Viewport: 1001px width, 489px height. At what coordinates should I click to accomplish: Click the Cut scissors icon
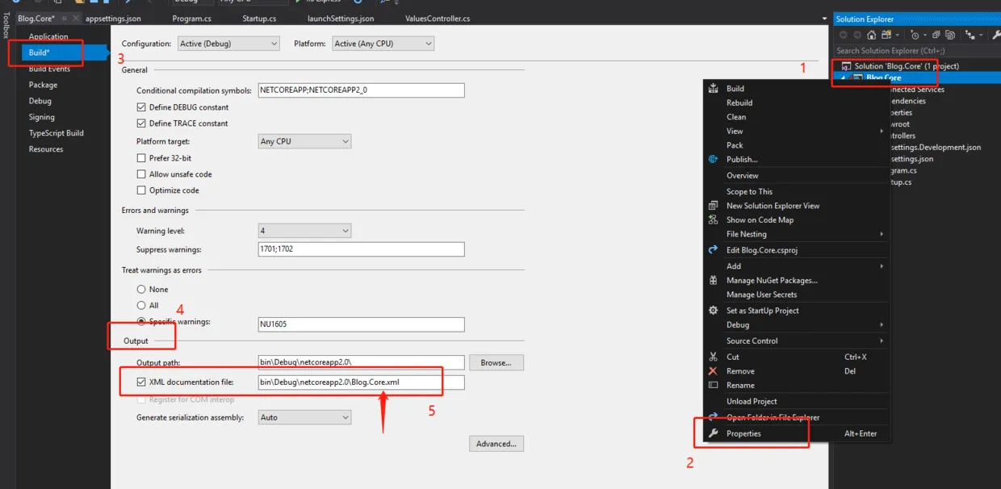click(x=713, y=357)
